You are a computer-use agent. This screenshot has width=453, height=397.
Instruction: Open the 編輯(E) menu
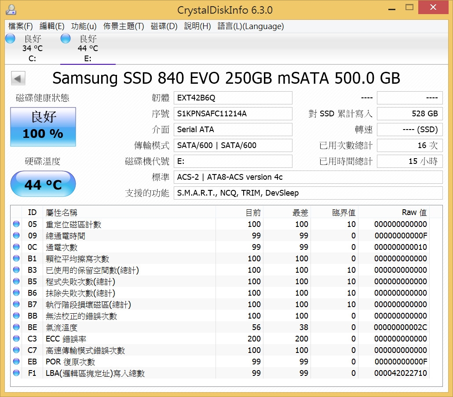tap(52, 26)
